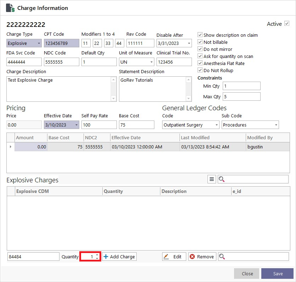Click the Save button
The height and width of the screenshot is (282, 296).
(x=278, y=274)
